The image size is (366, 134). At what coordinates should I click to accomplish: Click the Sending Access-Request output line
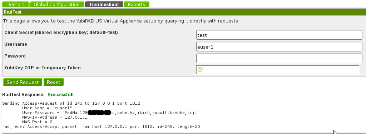pyautogui.click(x=71, y=103)
